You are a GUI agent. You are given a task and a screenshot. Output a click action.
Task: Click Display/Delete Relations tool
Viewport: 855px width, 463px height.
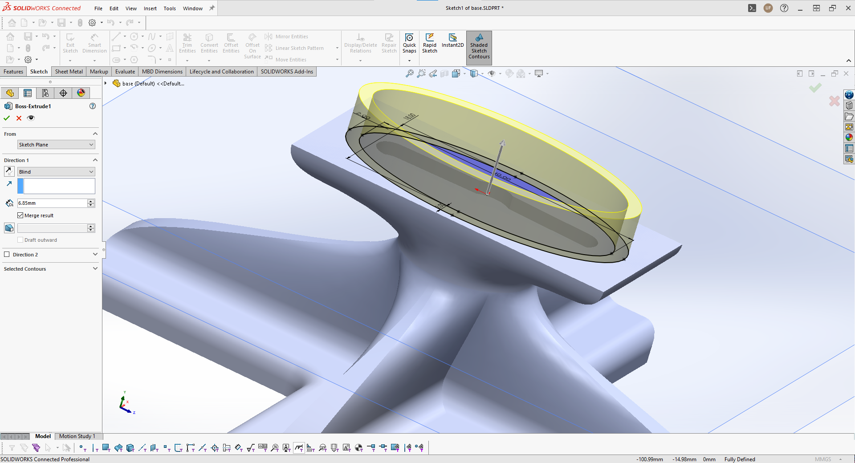[x=361, y=43]
